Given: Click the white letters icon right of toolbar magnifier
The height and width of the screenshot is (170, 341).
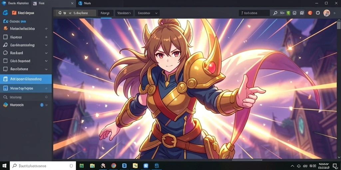Looking at the screenshot, I should pos(282,13).
